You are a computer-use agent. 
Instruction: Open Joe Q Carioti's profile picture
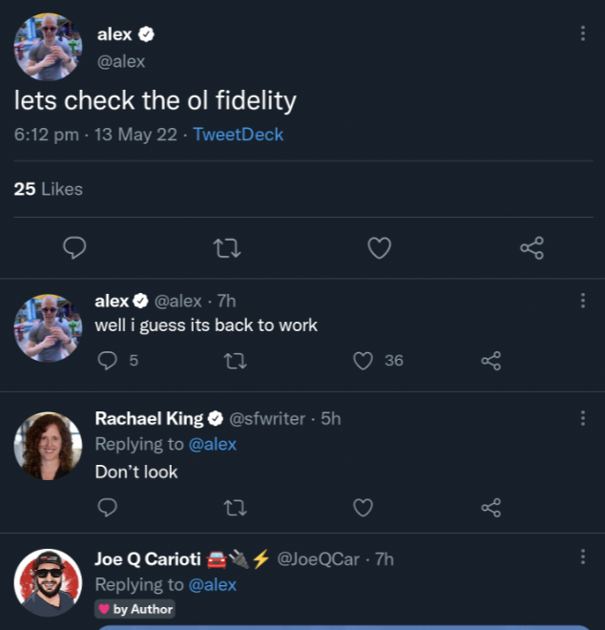click(48, 582)
